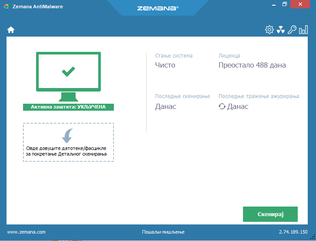316x241 pixels.
Task: Open www.zemana.com link
Action: 26,232
